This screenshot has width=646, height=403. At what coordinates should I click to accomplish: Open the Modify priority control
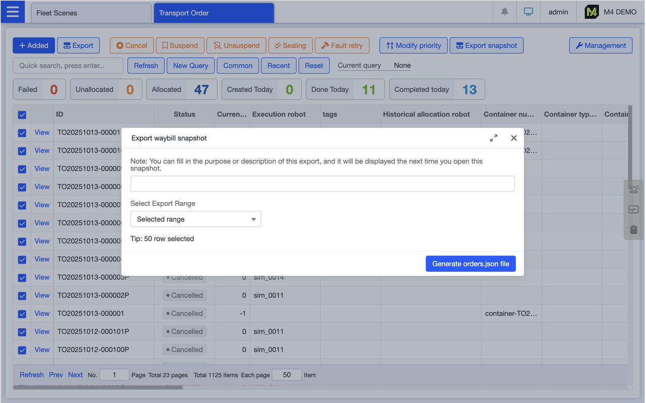[413, 45]
